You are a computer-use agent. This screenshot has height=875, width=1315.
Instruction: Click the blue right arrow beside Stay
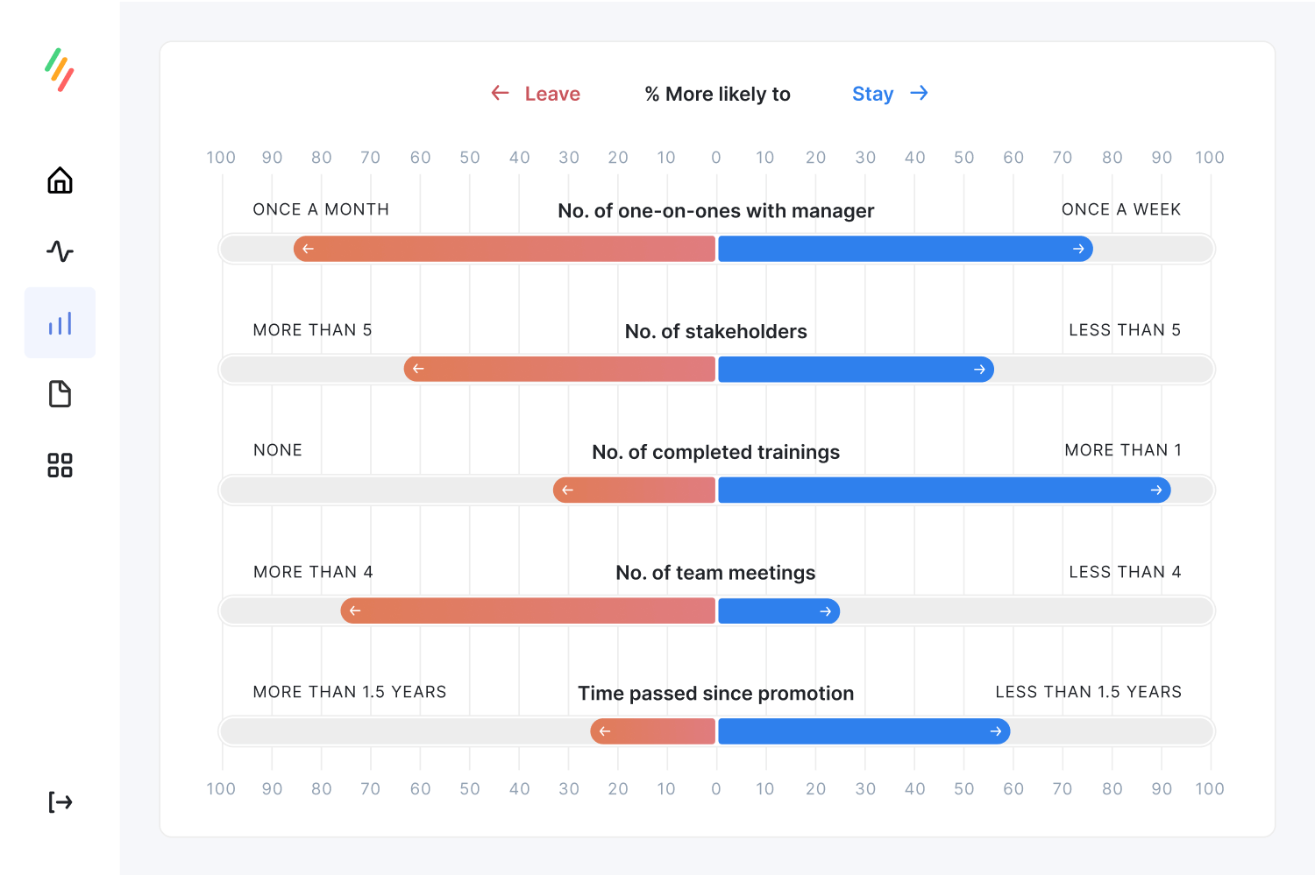[919, 93]
